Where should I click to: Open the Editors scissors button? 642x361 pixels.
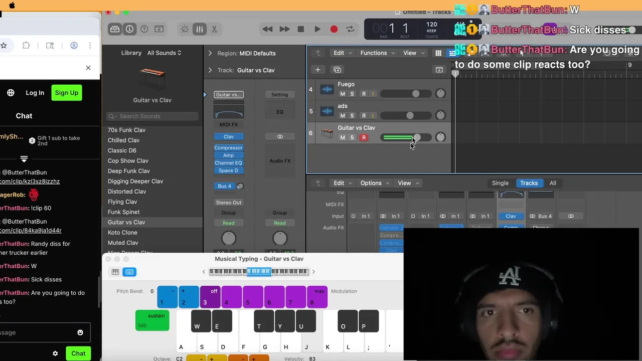[x=214, y=29]
